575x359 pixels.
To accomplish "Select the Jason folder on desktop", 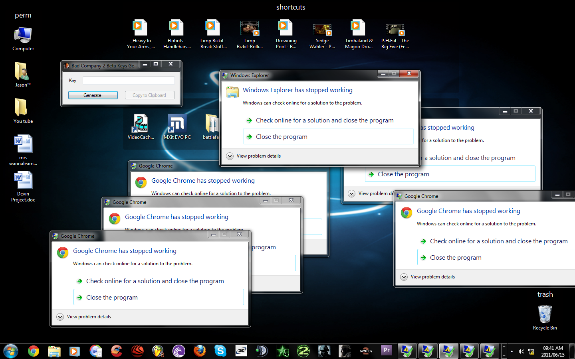I will click(x=23, y=75).
